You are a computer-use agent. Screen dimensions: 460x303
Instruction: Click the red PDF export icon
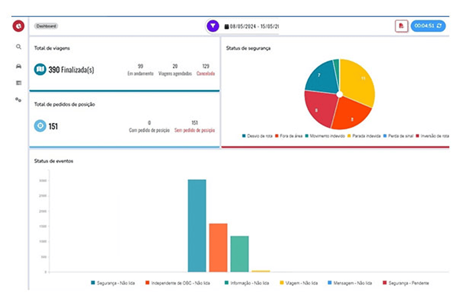[x=401, y=26]
